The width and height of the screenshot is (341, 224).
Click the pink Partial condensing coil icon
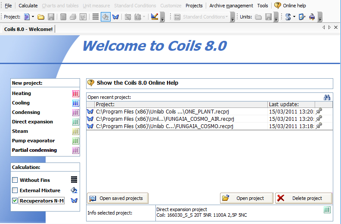coord(75,150)
